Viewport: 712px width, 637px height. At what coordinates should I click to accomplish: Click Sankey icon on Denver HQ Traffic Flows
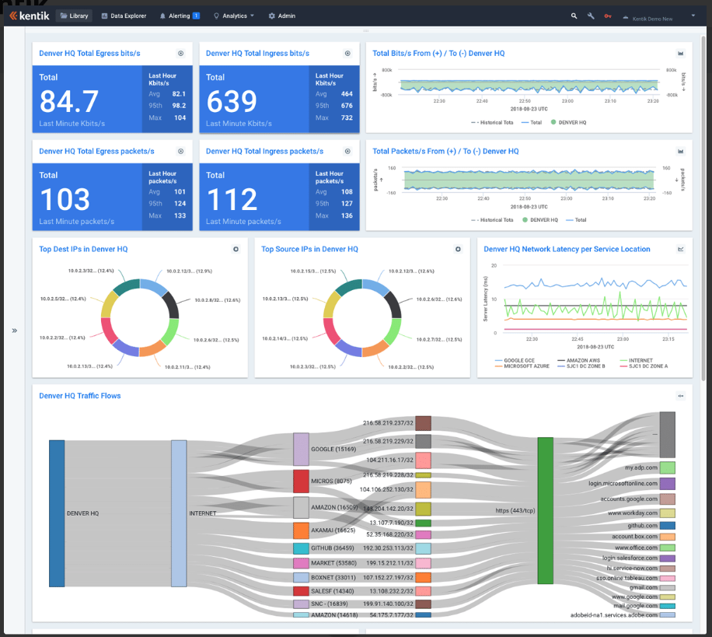(680, 396)
